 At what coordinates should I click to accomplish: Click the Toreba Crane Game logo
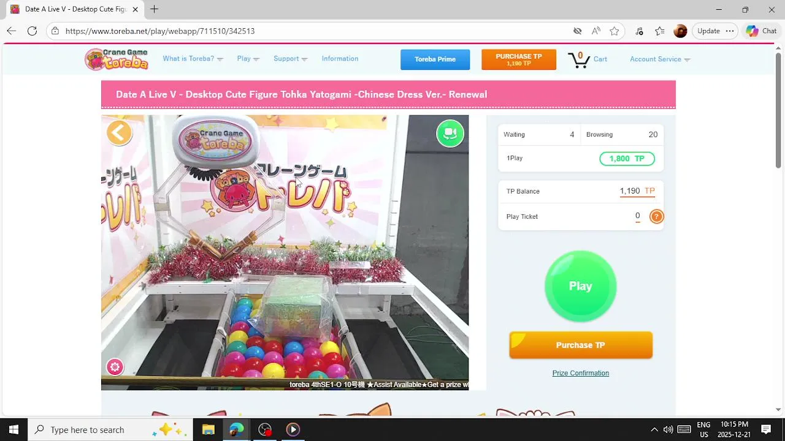[x=117, y=59]
